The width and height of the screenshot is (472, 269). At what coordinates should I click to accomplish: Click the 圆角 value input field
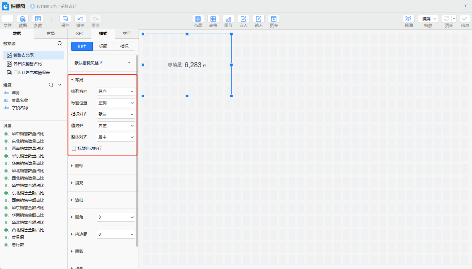tap(113, 217)
